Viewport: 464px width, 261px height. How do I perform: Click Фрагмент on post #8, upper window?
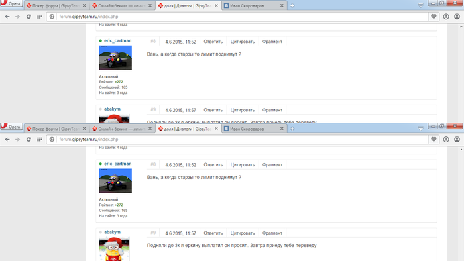point(272,42)
